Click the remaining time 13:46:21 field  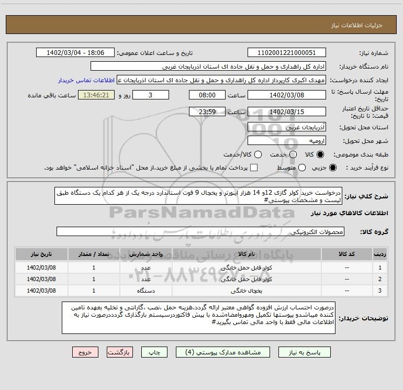96,95
